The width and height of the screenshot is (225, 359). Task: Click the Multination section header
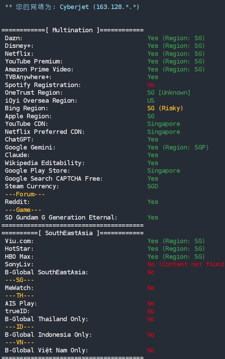point(72,30)
